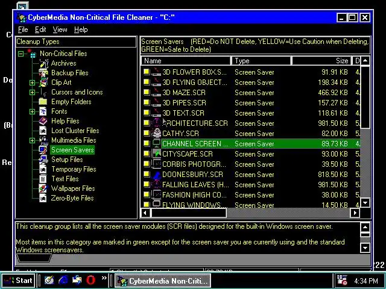The width and height of the screenshot is (386, 289).
Task: Open the Help menu
Action: coord(81,30)
